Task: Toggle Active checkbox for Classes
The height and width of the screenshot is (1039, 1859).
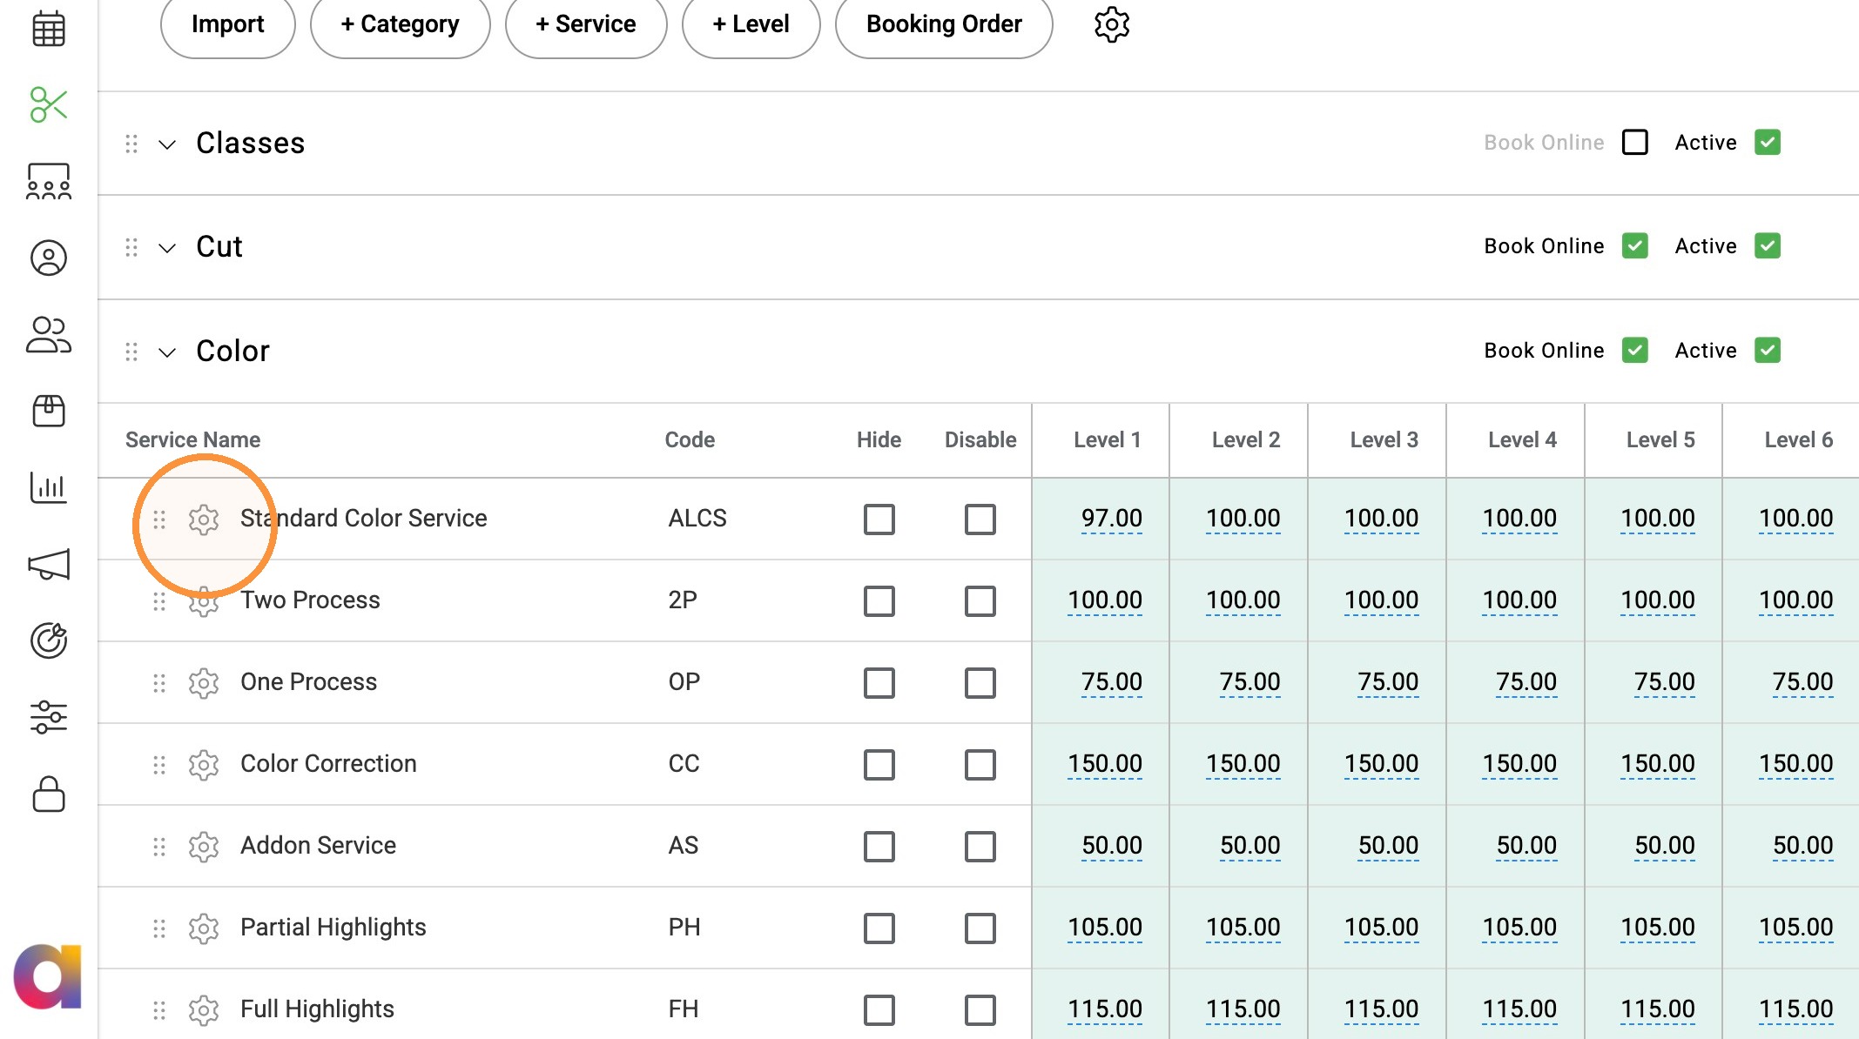Action: pos(1768,142)
